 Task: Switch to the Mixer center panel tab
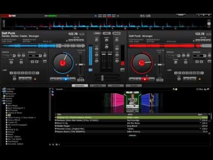pyautogui.click(x=97, y=33)
